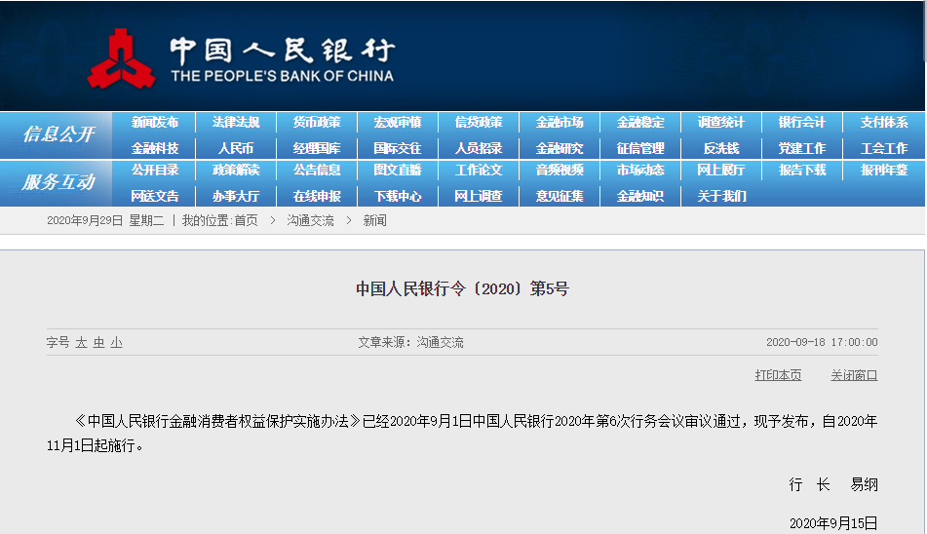Open the 征信管理 menu item

tap(640, 148)
